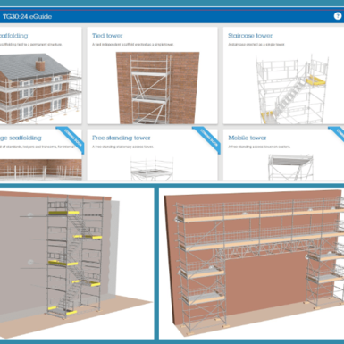
Task: Click the tied tower description text
Action: [133, 45]
